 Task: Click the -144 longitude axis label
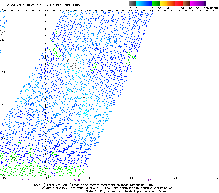coord(88,178)
